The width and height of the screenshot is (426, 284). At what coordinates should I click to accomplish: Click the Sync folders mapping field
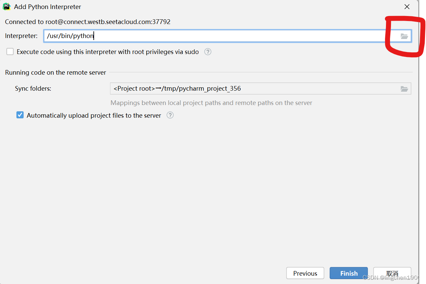point(254,89)
